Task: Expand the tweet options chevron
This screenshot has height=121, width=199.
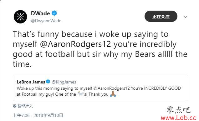Action: click(186, 17)
